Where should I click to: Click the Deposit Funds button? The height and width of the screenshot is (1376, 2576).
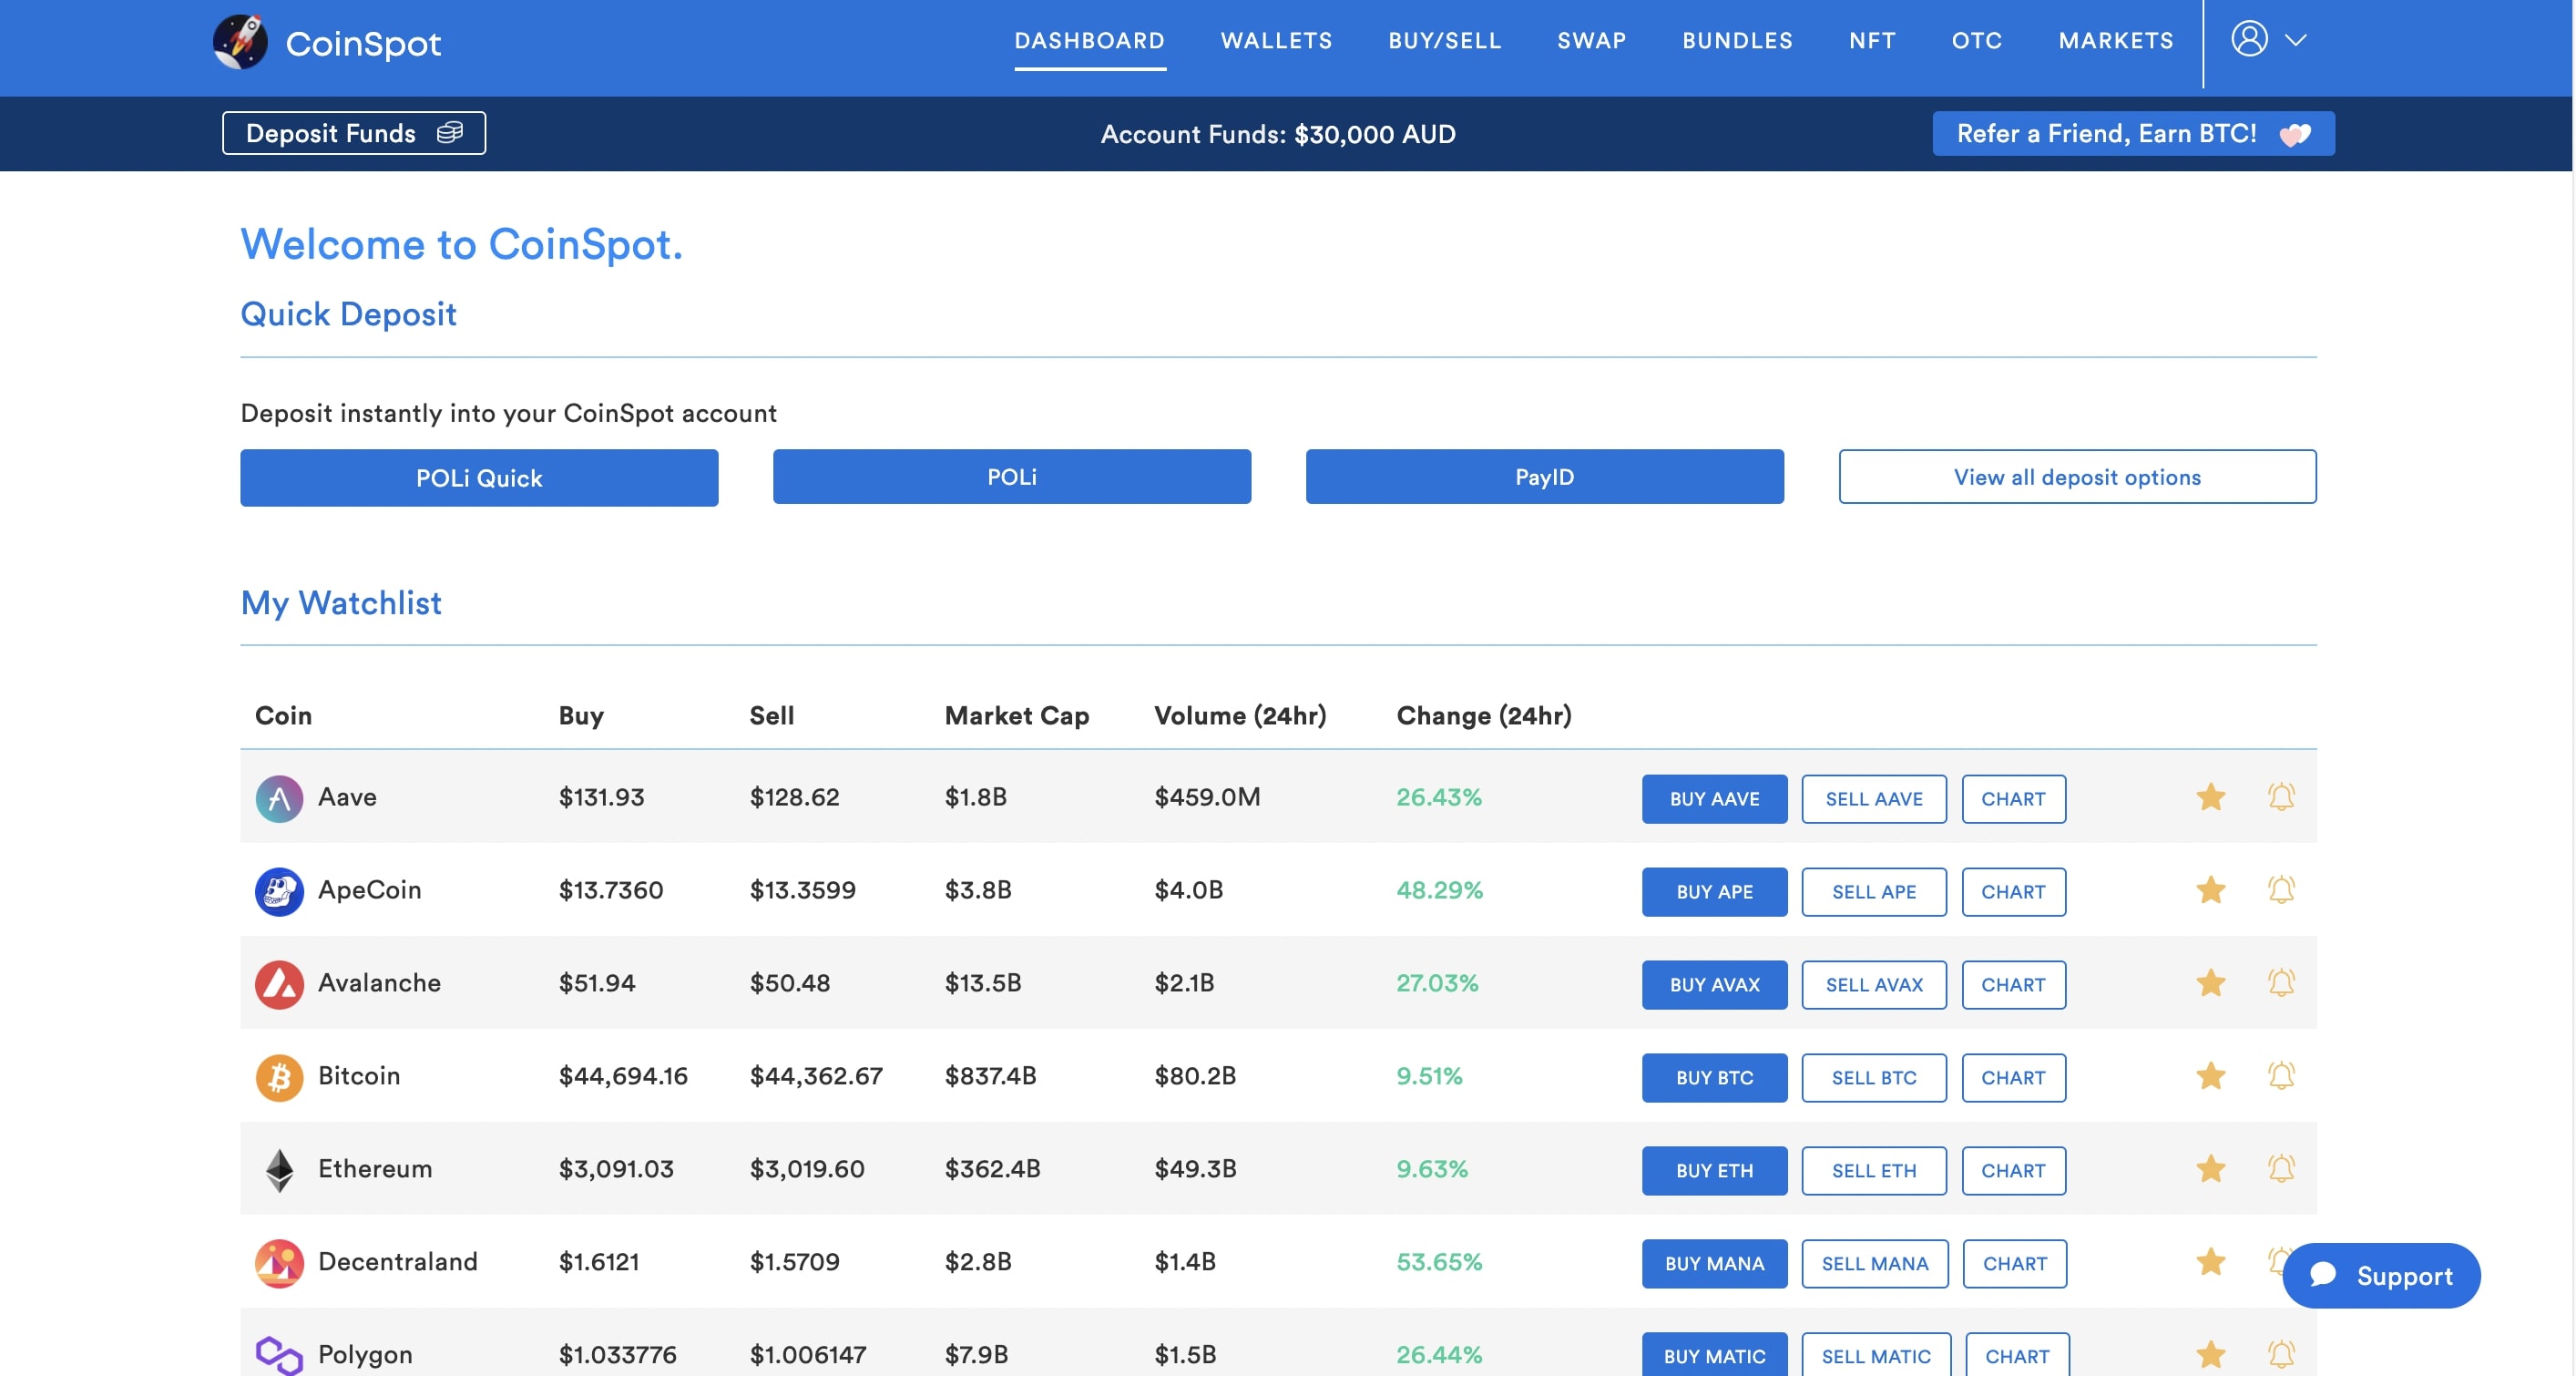click(354, 133)
